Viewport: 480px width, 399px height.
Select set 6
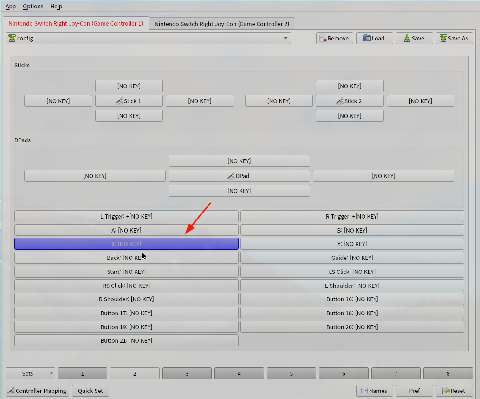pos(344,373)
